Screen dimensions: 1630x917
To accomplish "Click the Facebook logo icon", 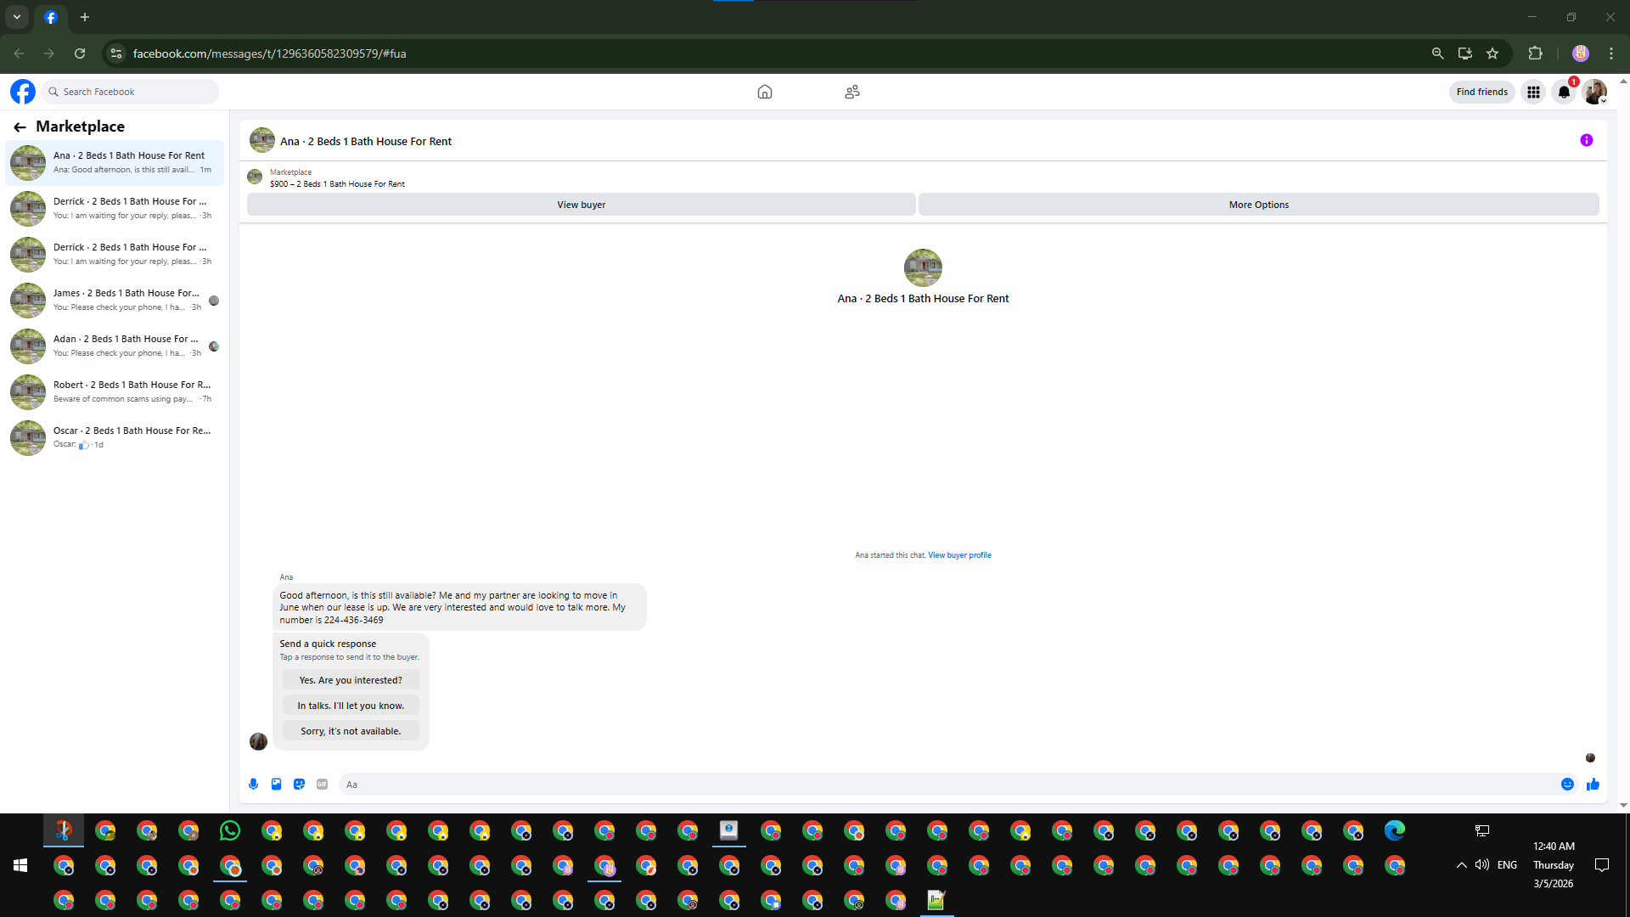I will point(23,92).
